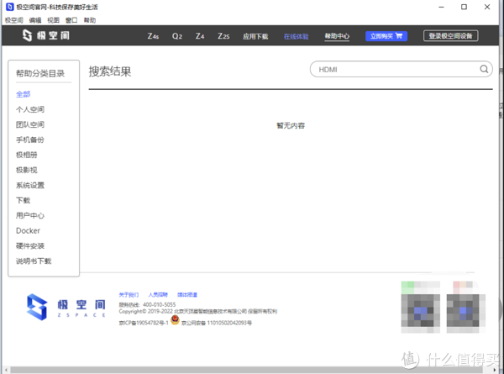504x374 pixels.
Task: Open 在线体验 in navbar
Action: tap(296, 36)
